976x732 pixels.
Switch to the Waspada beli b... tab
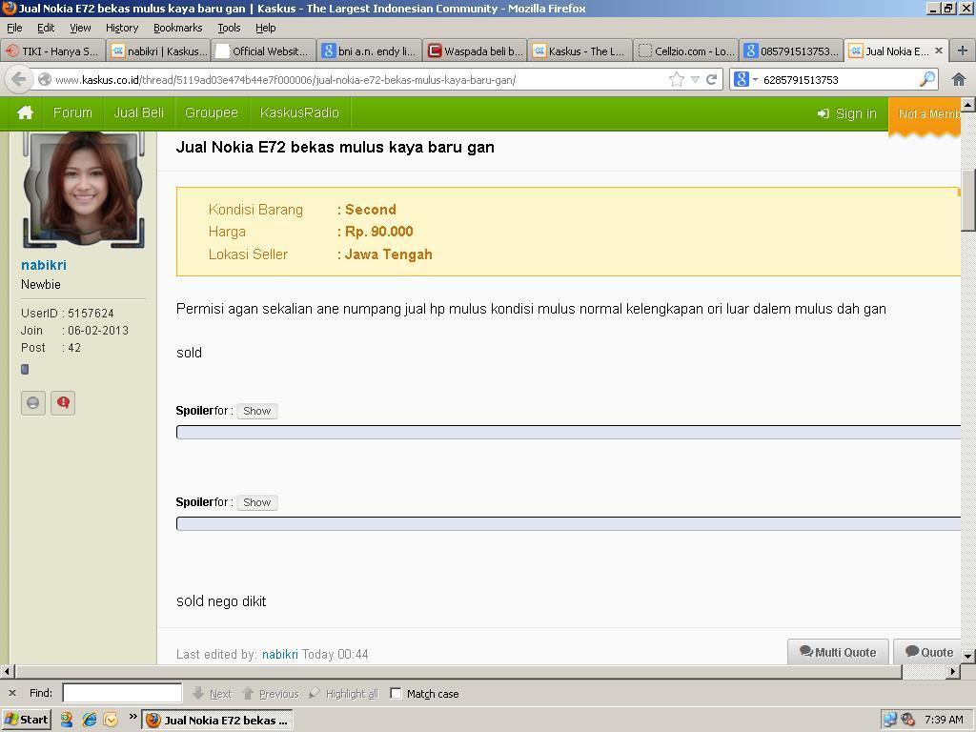coord(475,51)
